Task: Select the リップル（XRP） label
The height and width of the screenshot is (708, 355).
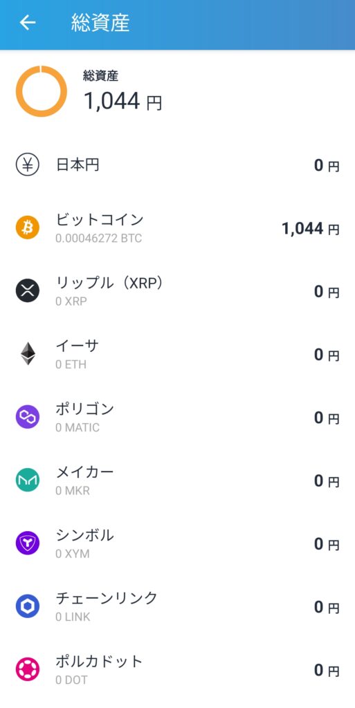Action: point(109,283)
